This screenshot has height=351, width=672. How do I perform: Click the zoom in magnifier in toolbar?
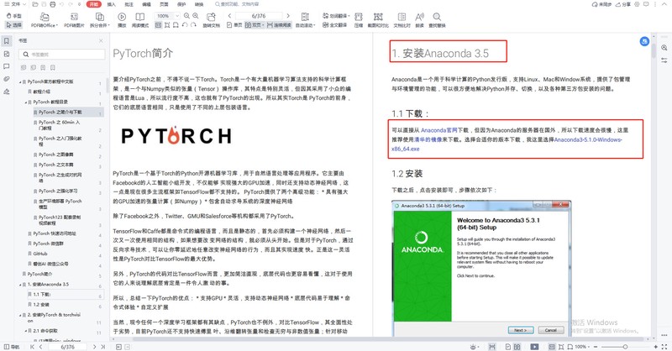coord(196,16)
